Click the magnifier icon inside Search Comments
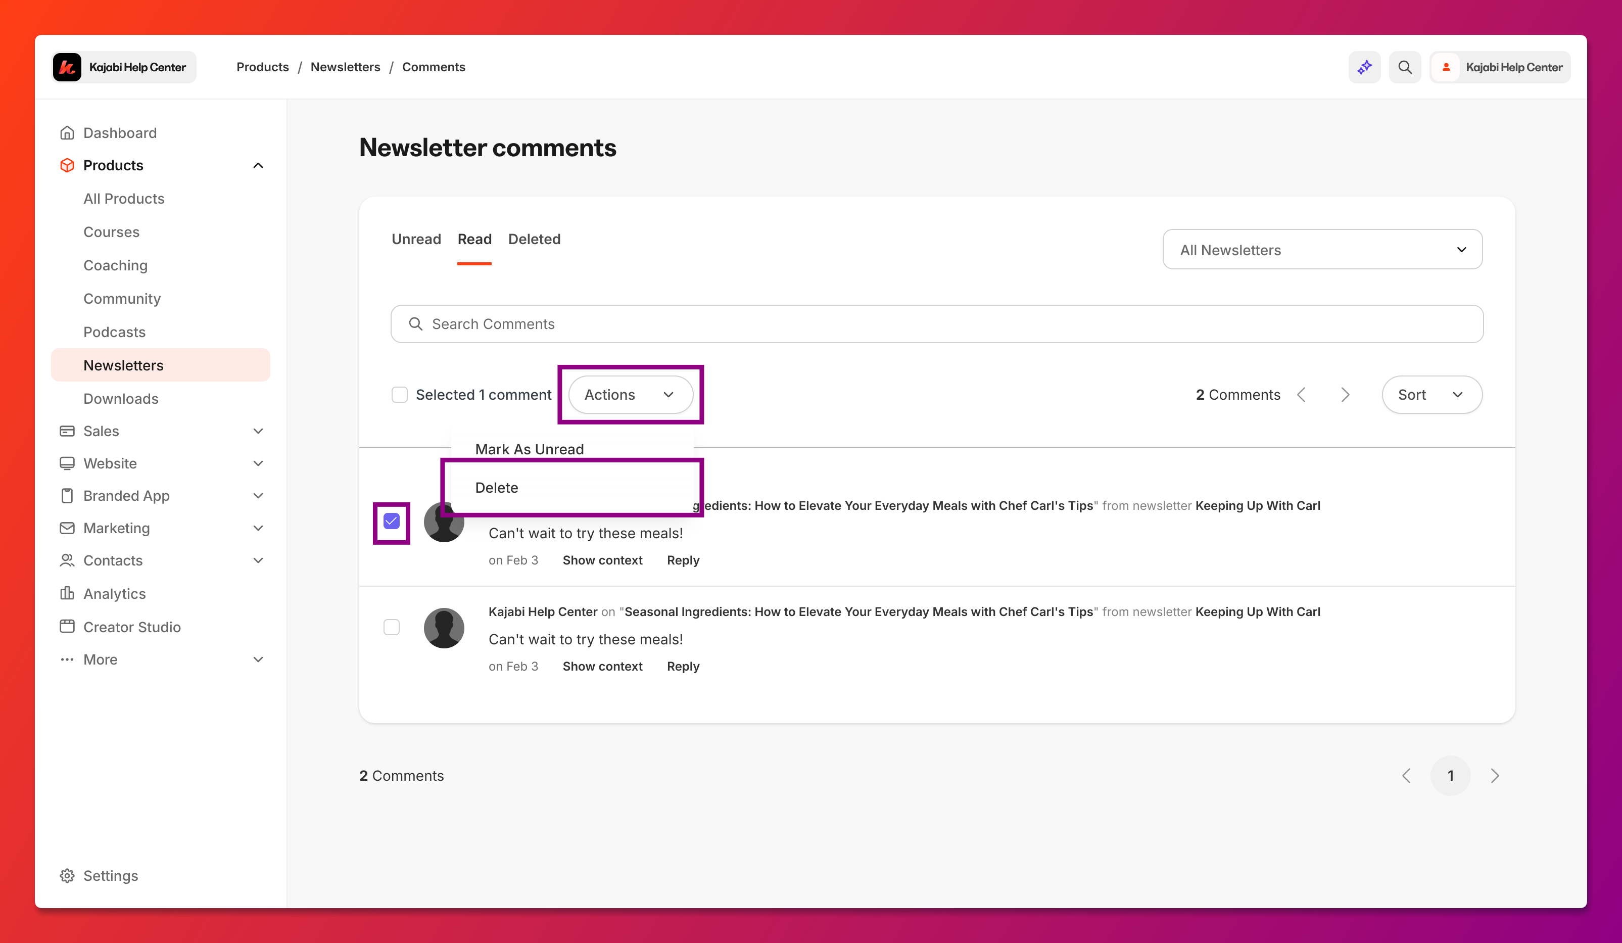This screenshot has height=943, width=1622. [416, 324]
